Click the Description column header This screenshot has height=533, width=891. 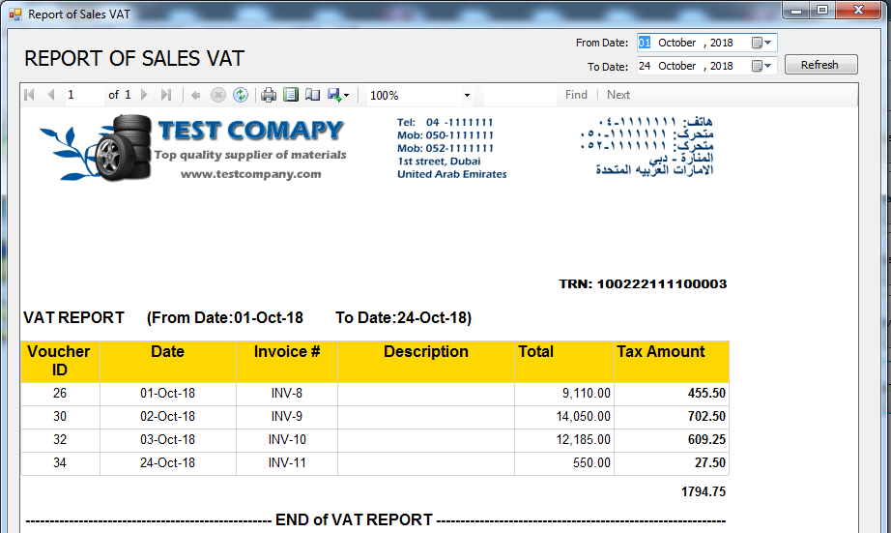point(426,361)
